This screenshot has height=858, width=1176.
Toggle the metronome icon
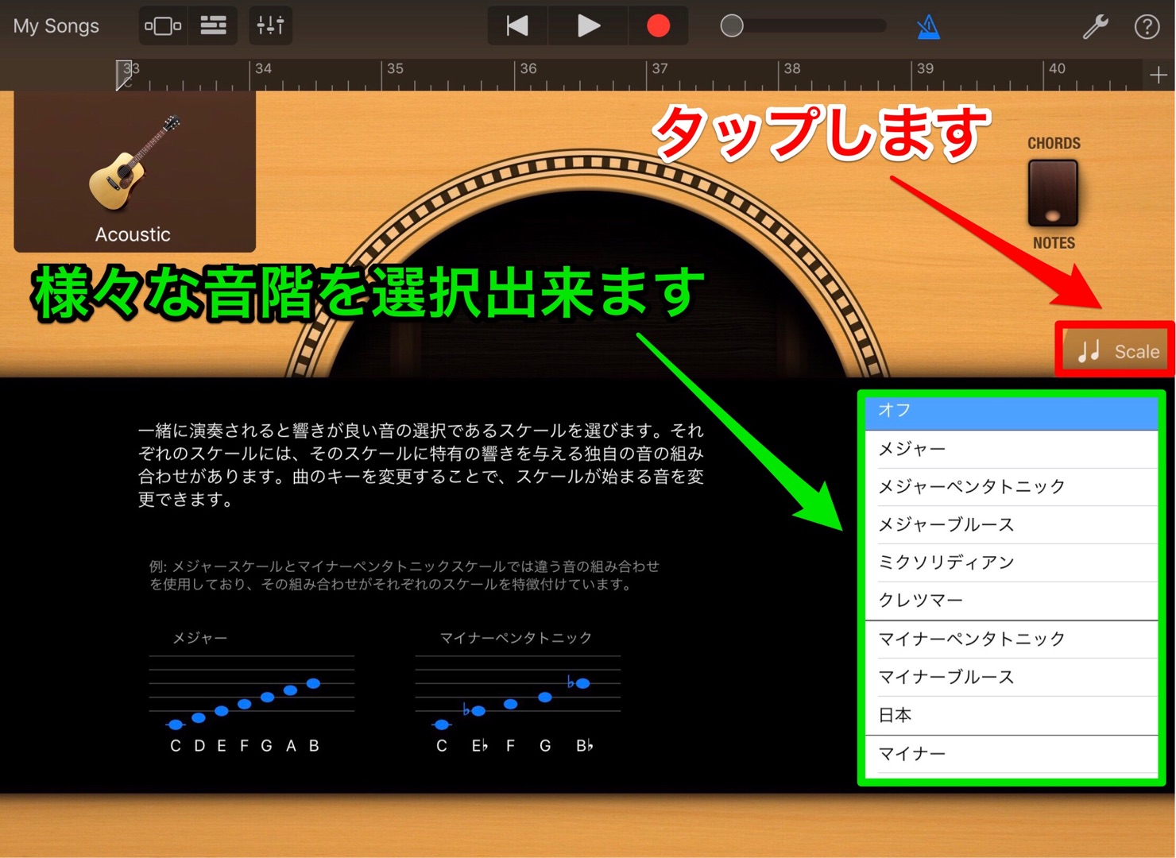[x=928, y=27]
